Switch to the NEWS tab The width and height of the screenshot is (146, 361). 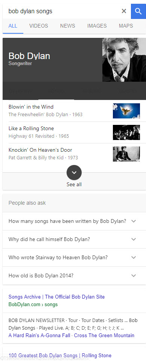pos(67,26)
